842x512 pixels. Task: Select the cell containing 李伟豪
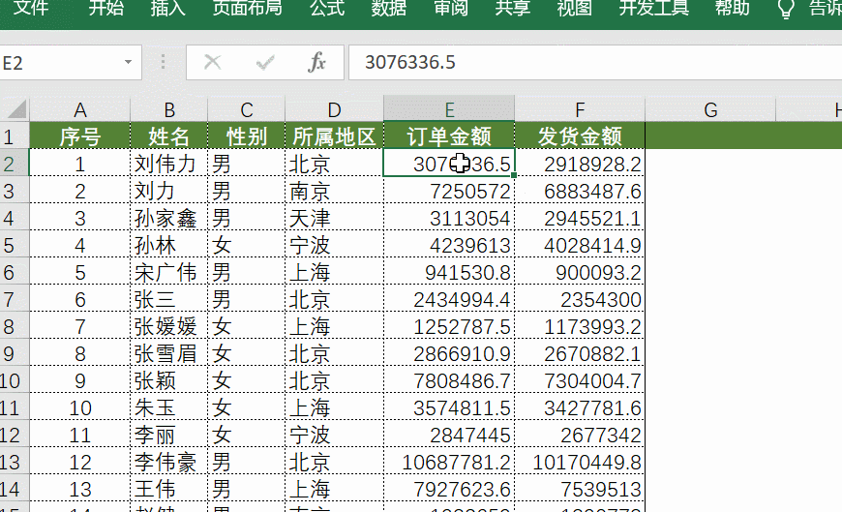click(169, 462)
